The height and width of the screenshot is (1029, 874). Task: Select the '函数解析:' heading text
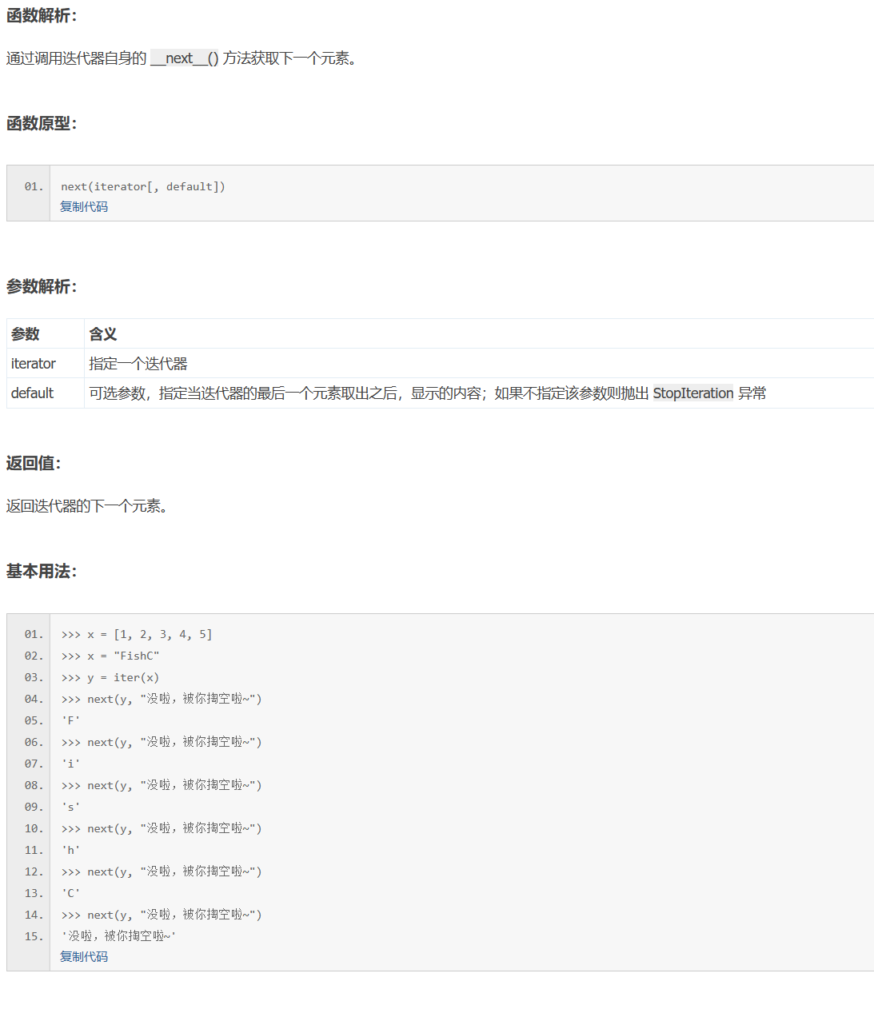click(42, 15)
